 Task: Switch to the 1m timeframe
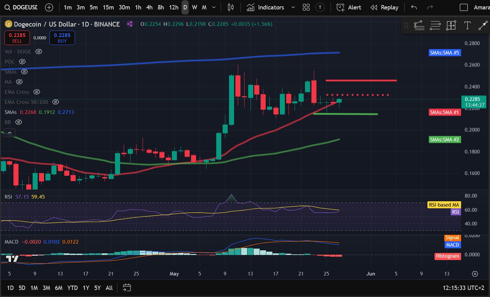(68, 7)
